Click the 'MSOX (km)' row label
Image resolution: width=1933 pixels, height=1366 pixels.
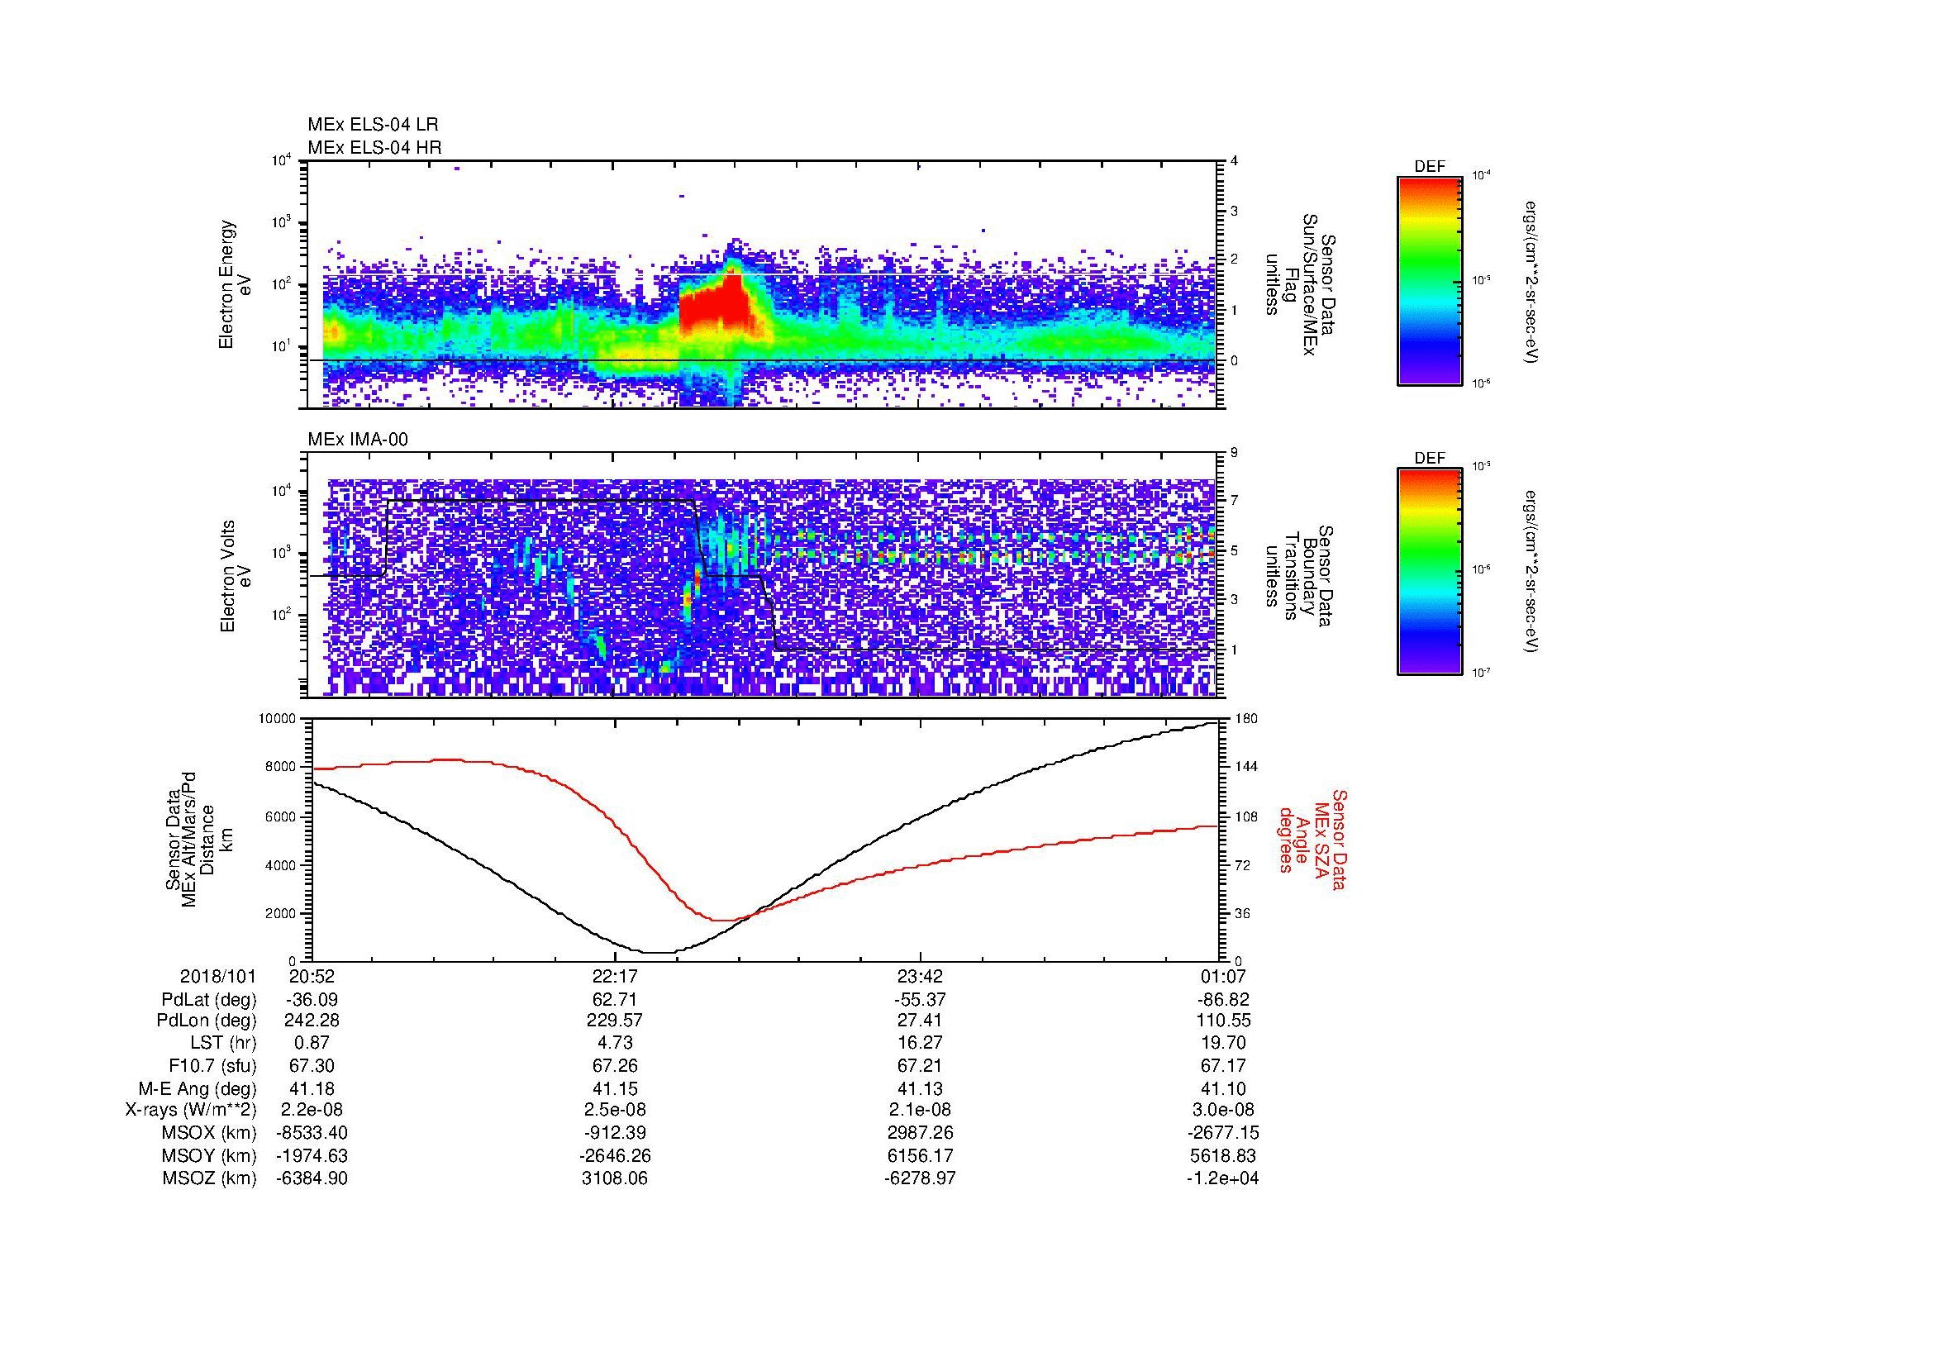[x=210, y=1133]
